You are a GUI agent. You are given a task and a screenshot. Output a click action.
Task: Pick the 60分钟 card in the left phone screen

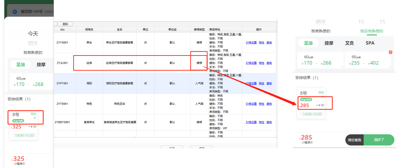pyautogui.click(x=32, y=81)
